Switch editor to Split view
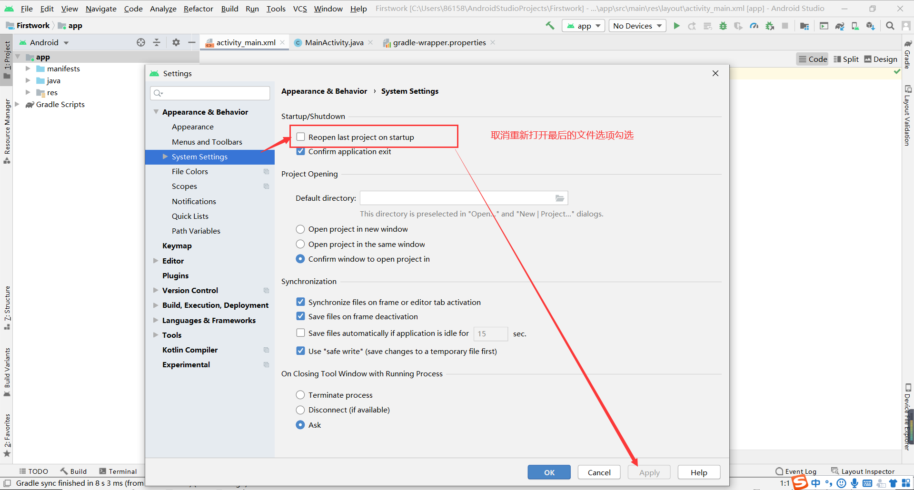This screenshot has width=914, height=490. [846, 59]
